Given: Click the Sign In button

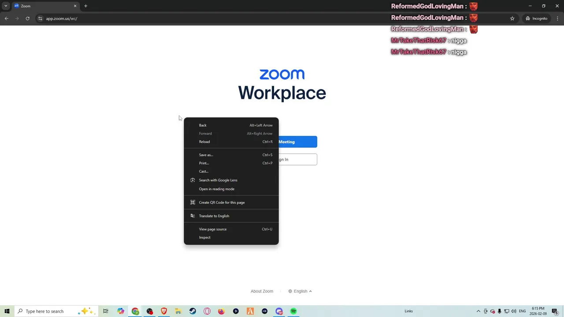Looking at the screenshot, I should tap(297, 159).
